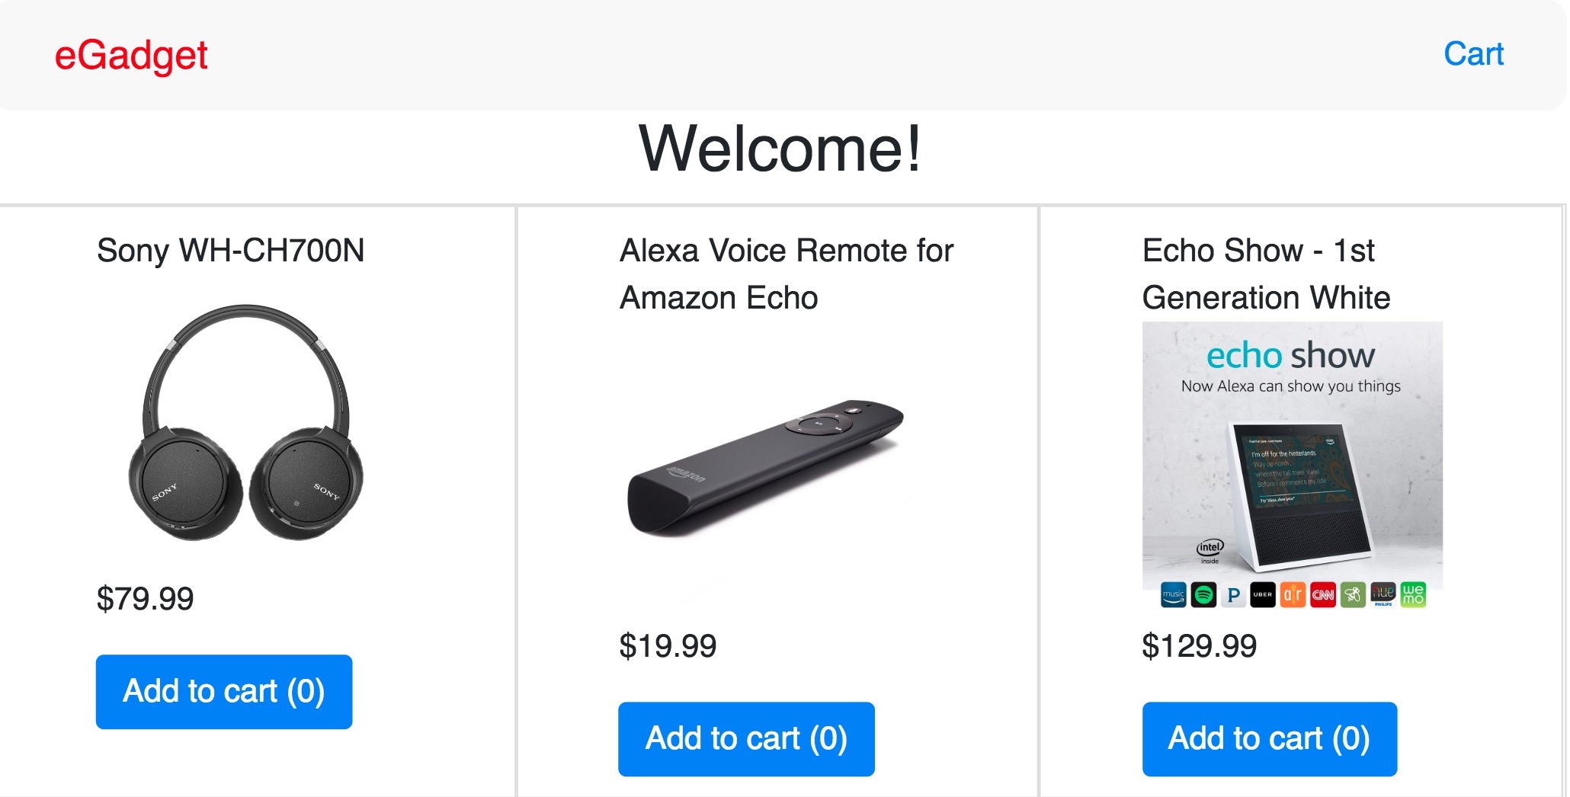Click the Sony WH-CH700N product title
This screenshot has width=1570, height=797.
[x=230, y=251]
